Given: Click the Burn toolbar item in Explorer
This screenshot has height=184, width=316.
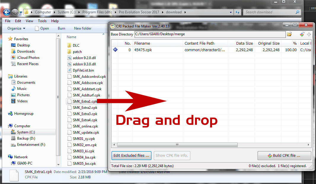Looking at the screenshot, I should 61,28.
